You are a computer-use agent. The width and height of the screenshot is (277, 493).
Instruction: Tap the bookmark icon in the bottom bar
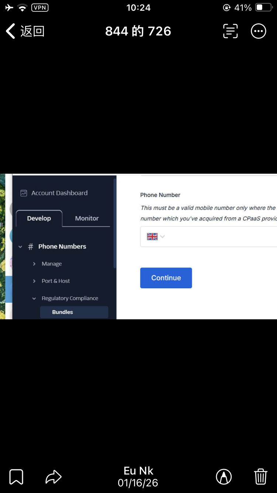16,477
